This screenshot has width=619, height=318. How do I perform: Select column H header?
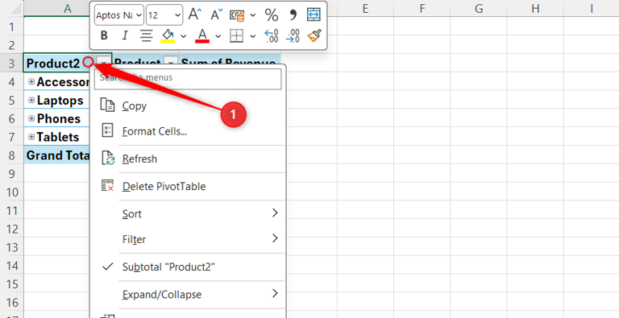[535, 8]
